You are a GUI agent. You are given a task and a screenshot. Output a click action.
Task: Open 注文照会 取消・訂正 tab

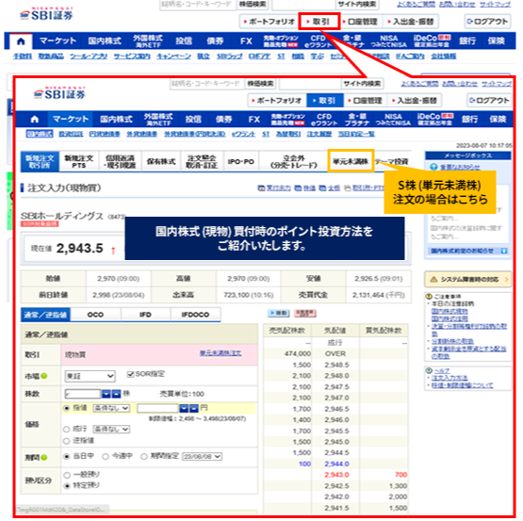202,162
